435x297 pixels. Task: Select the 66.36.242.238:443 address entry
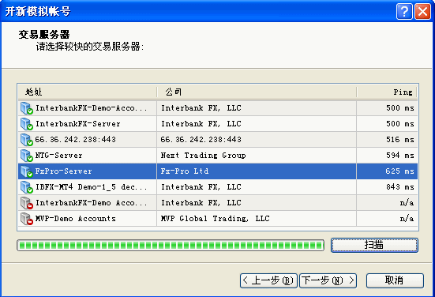pyautogui.click(x=75, y=140)
